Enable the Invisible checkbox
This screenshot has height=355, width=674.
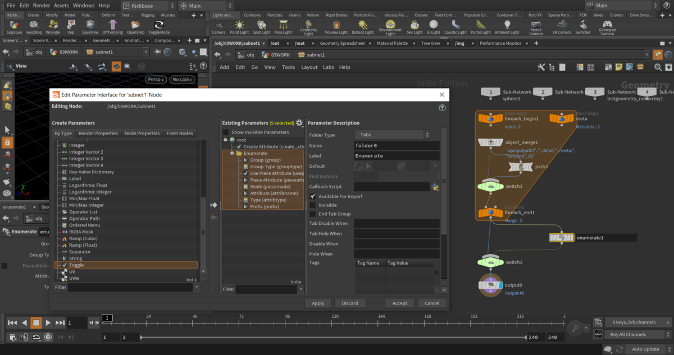tap(313, 205)
